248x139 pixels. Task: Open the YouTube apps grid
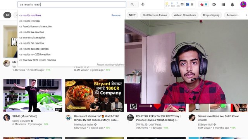point(223,5)
